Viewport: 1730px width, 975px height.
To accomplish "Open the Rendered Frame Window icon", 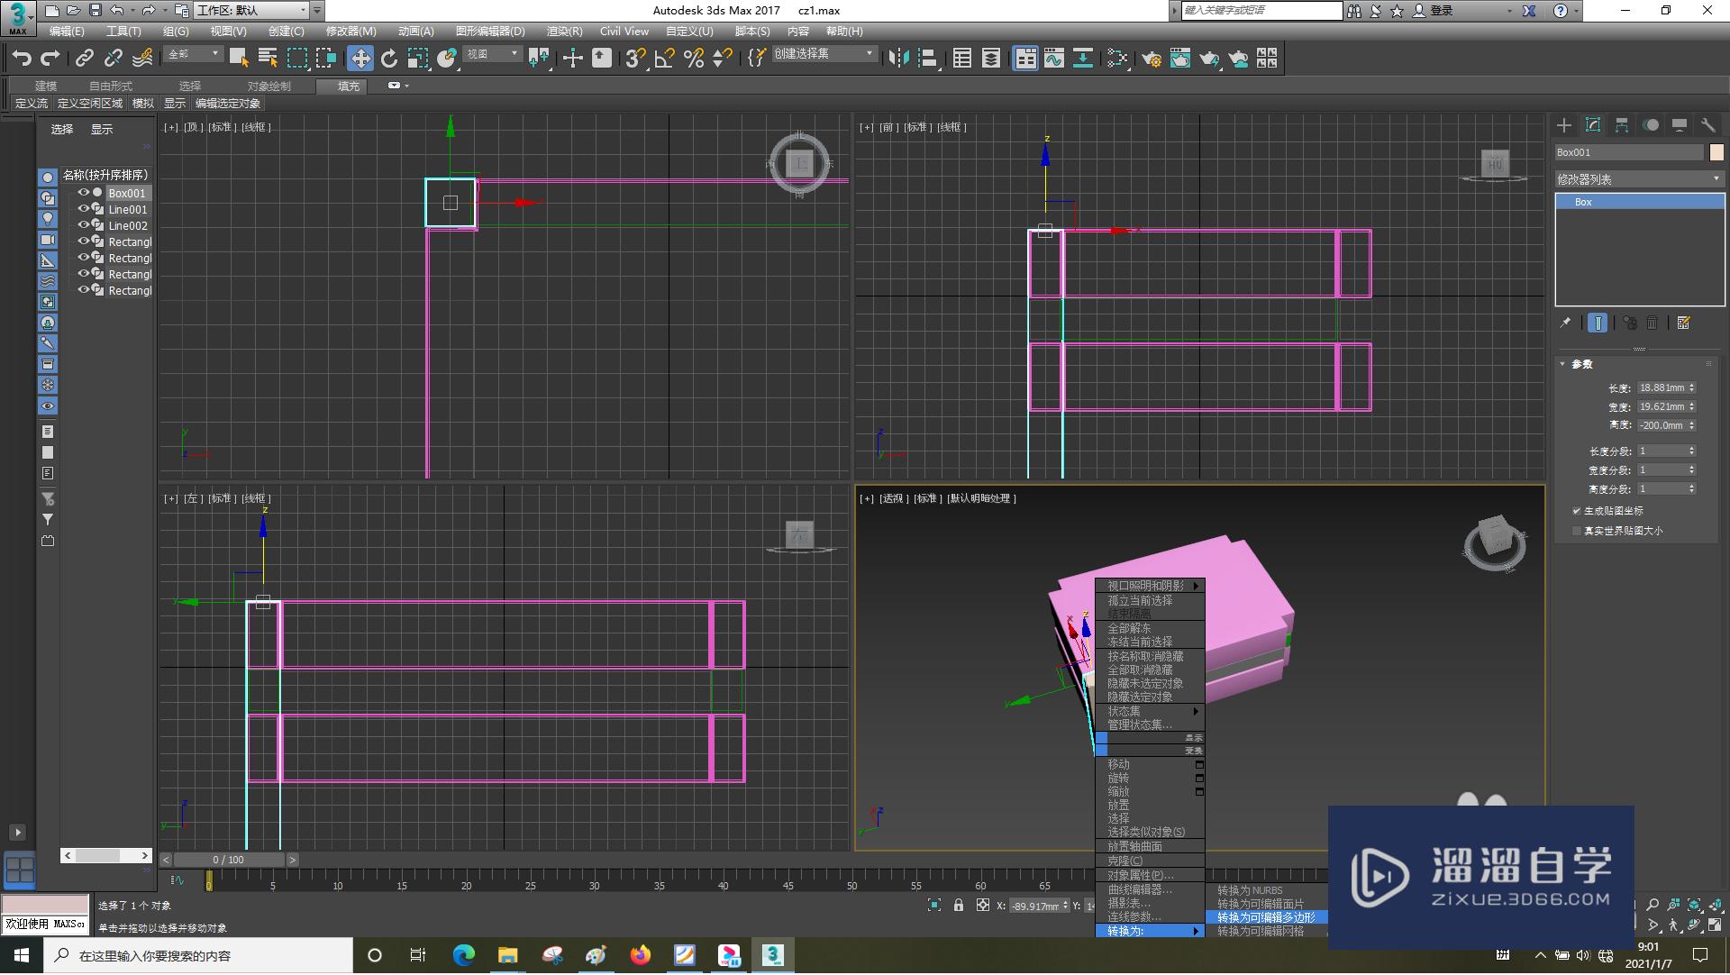I will (1180, 59).
